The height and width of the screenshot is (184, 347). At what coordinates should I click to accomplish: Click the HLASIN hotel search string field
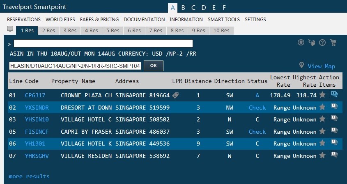75,66
